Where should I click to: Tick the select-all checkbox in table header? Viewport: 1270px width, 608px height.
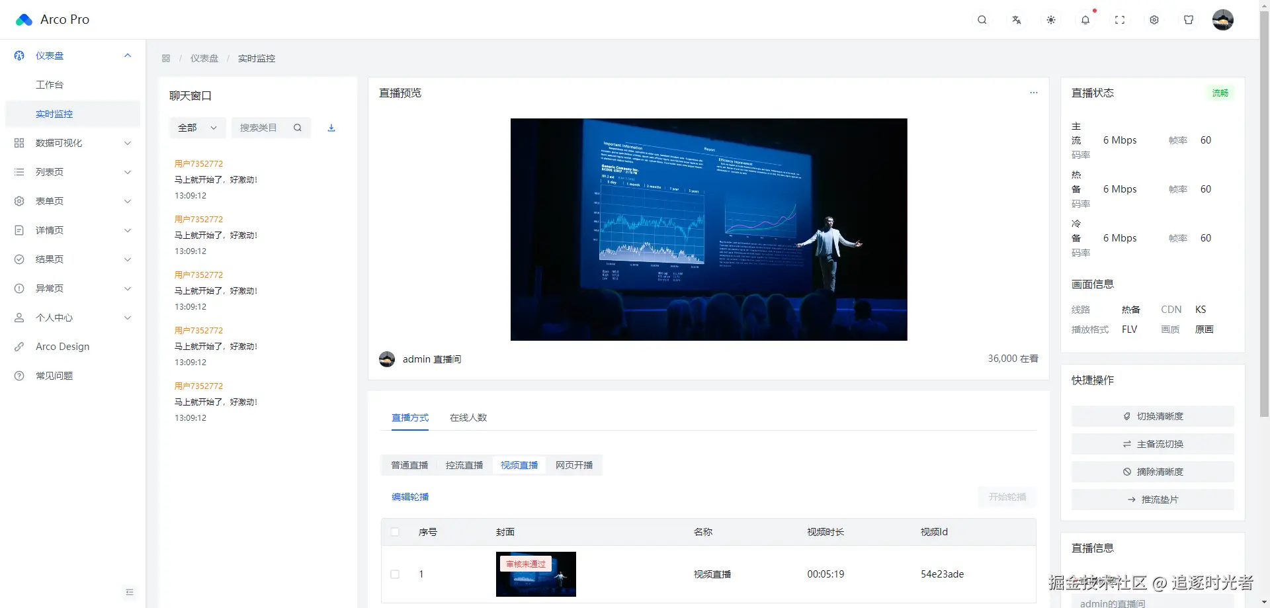(395, 532)
